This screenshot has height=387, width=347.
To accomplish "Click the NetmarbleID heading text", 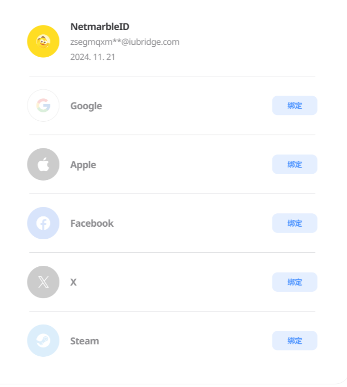I will (100, 27).
